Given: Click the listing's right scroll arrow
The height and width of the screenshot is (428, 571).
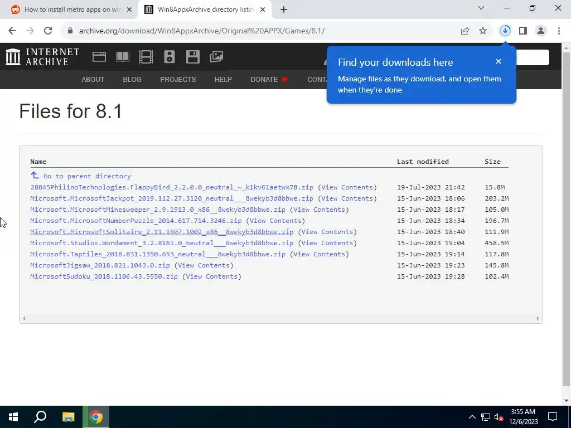Looking at the screenshot, I should pos(538,318).
